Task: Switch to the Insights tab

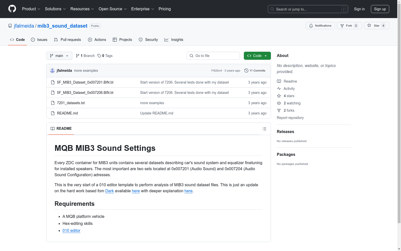Action: point(174,40)
